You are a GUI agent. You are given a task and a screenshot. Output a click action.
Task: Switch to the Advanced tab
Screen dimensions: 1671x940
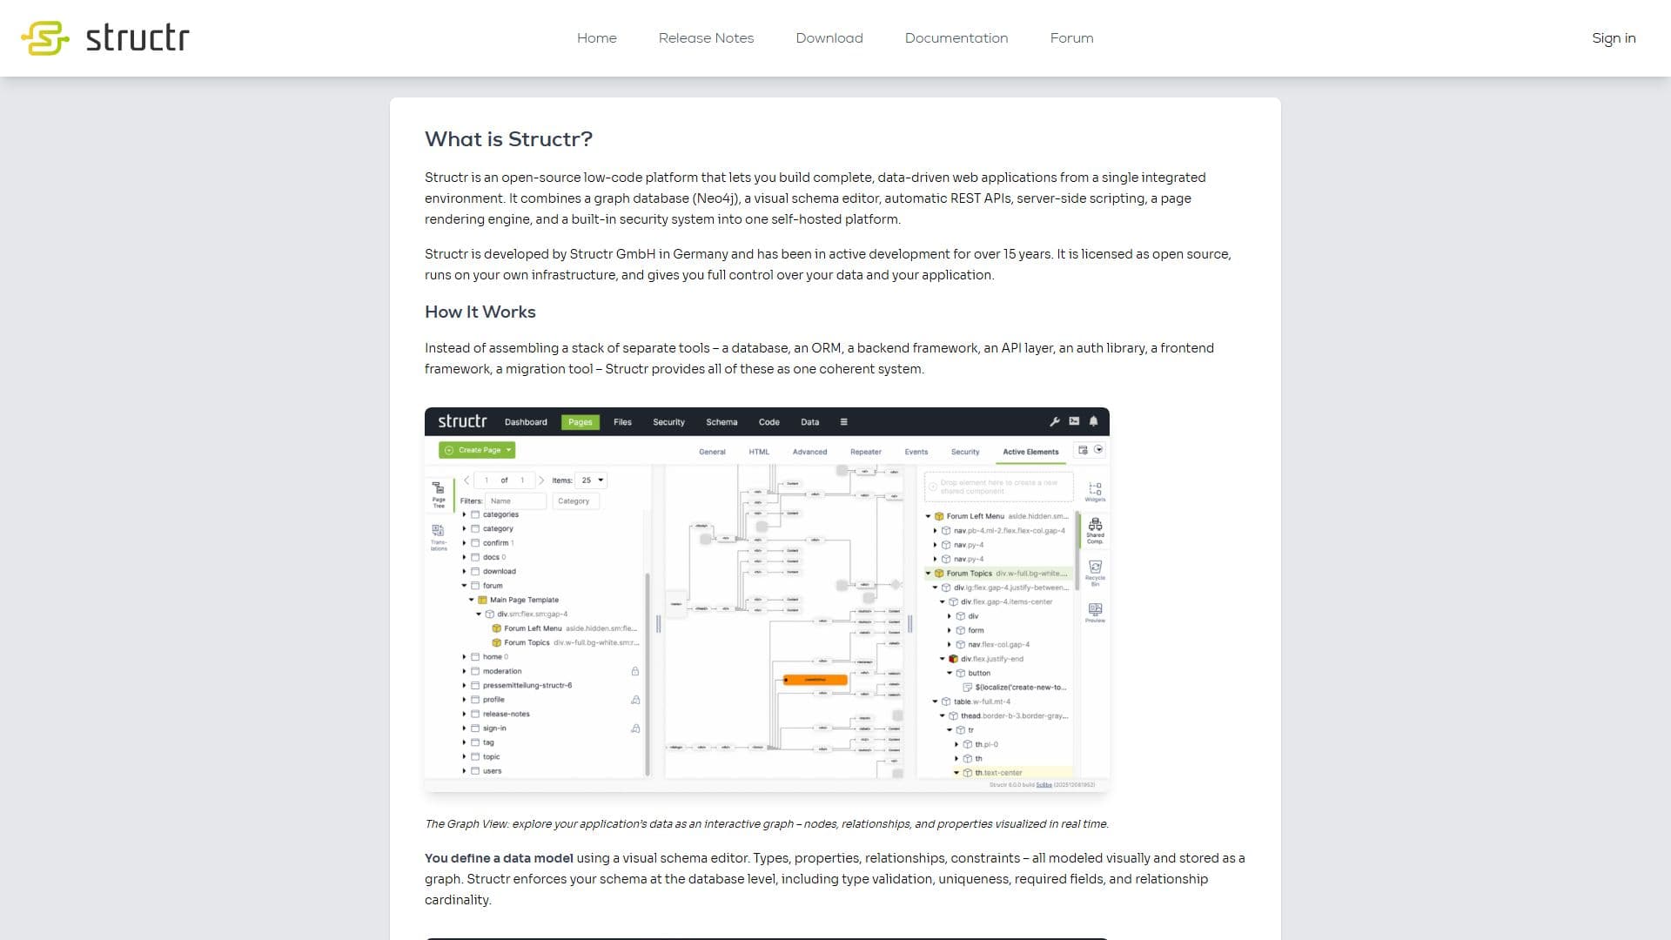809,452
